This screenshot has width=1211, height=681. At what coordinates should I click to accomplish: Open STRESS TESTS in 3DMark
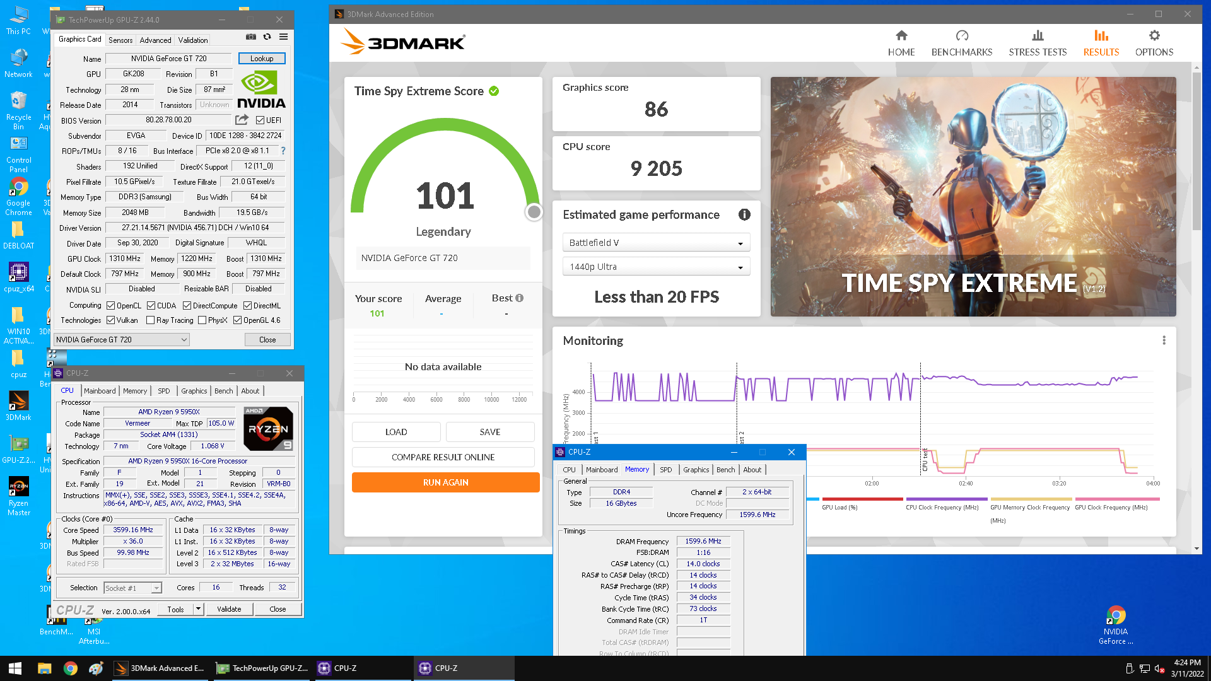tap(1038, 43)
